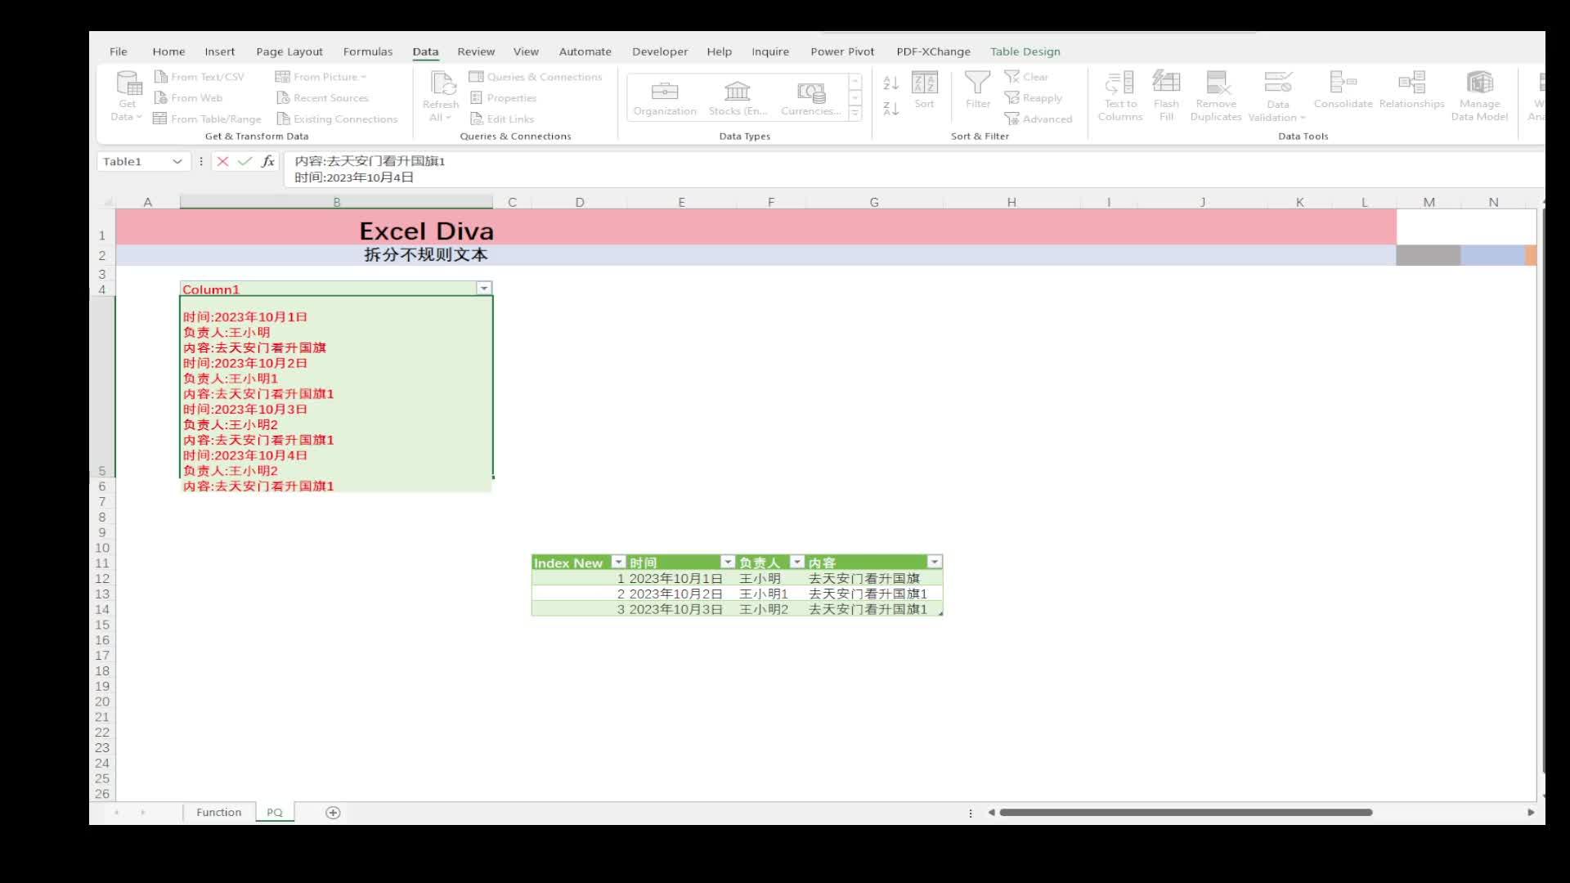Click Properties in Queries group
1570x883 pixels.
[x=503, y=98]
